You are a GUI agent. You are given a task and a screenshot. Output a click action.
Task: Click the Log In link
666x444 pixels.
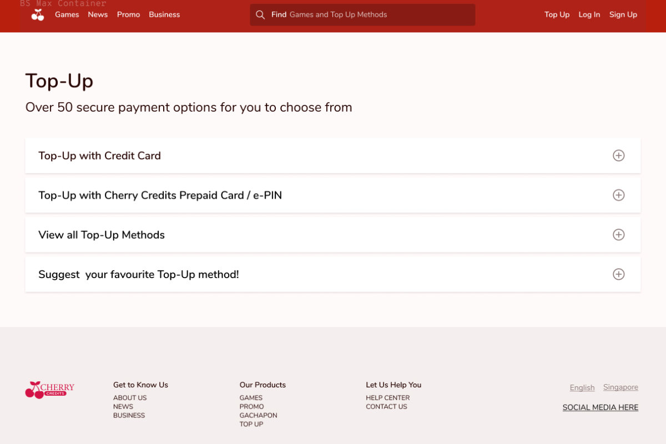[589, 15]
